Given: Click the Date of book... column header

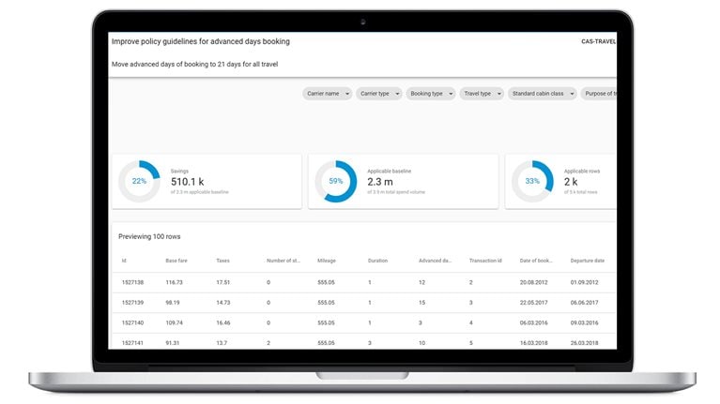Looking at the screenshot, I should tap(536, 261).
